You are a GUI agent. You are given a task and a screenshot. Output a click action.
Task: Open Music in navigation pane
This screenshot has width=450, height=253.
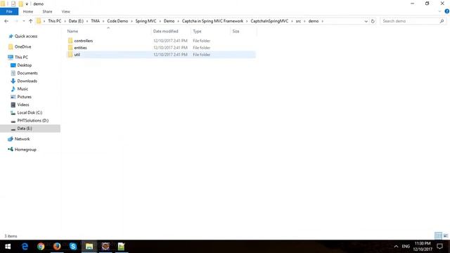pos(22,89)
